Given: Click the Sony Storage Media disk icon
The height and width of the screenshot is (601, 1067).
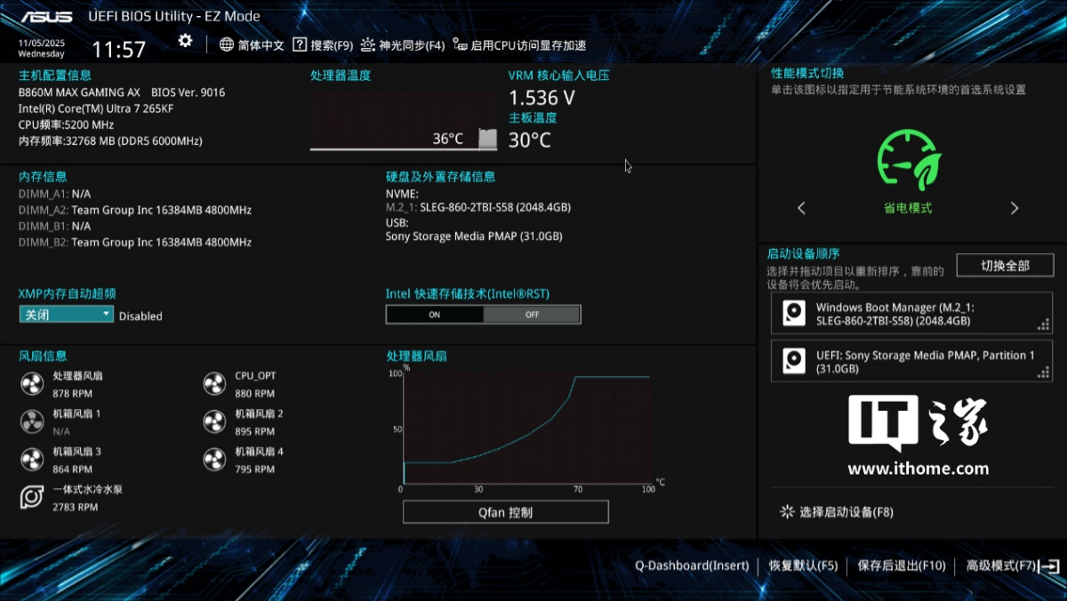Looking at the screenshot, I should [793, 361].
